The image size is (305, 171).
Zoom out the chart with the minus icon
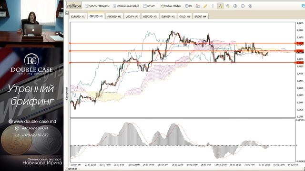pos(243,6)
